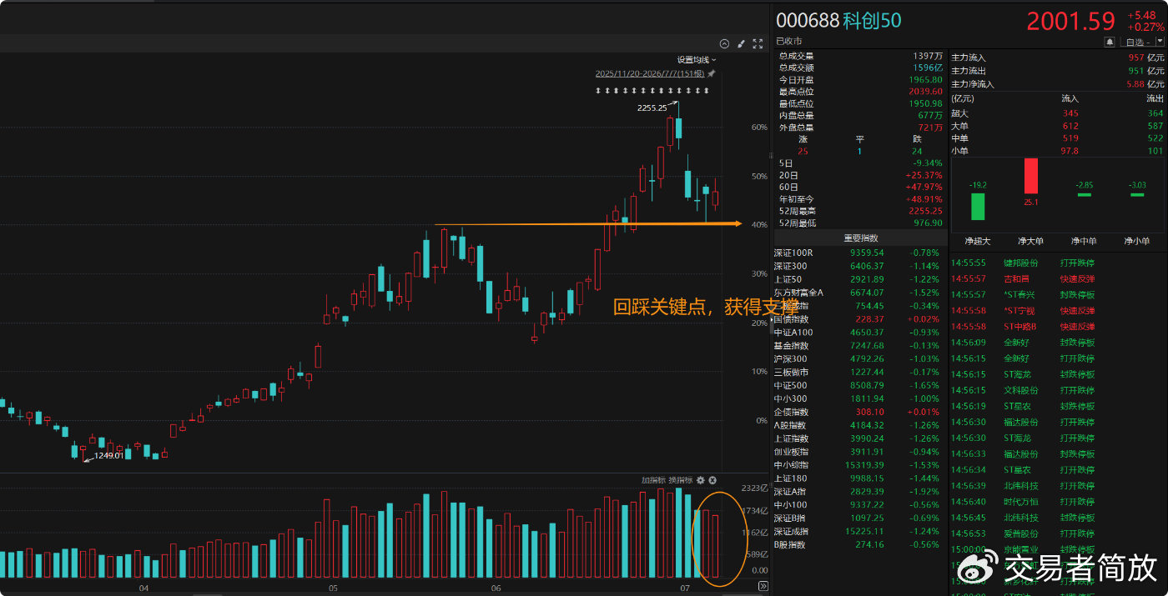Click 加指标 to add an indicator
Screen dimensions: 1168x596
[x=653, y=480]
